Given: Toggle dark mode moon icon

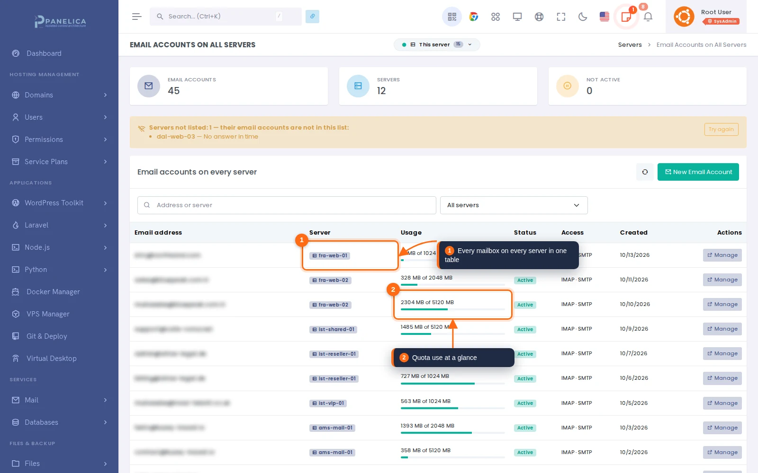Looking at the screenshot, I should coord(583,17).
